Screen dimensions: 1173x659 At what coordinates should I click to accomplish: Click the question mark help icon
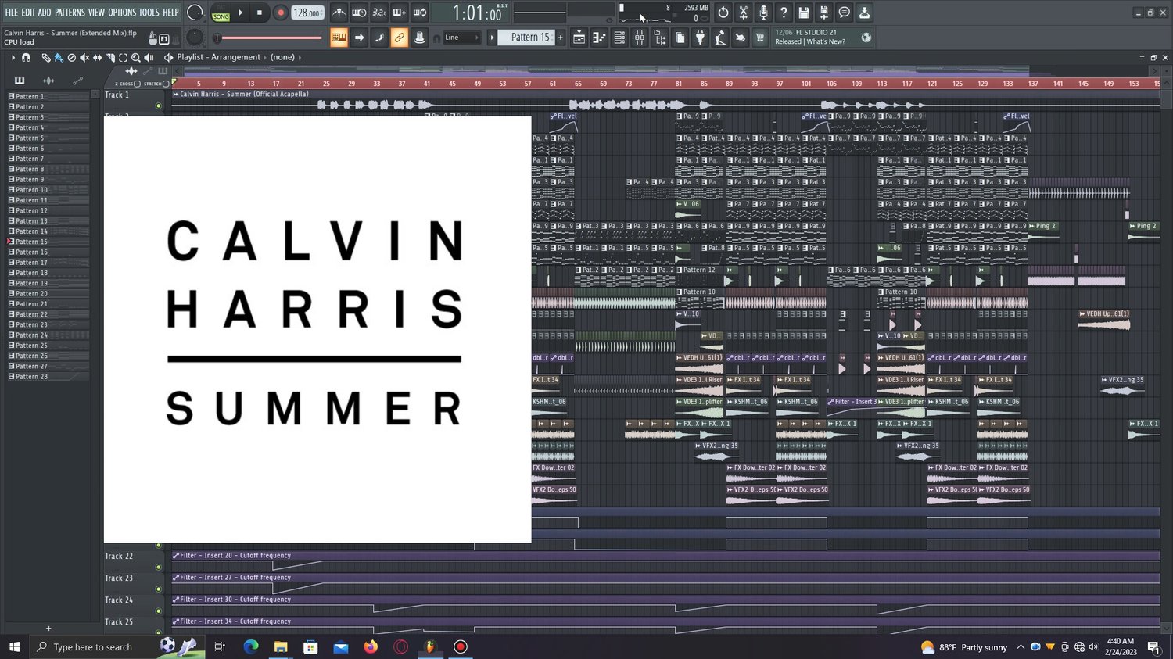[x=784, y=13]
